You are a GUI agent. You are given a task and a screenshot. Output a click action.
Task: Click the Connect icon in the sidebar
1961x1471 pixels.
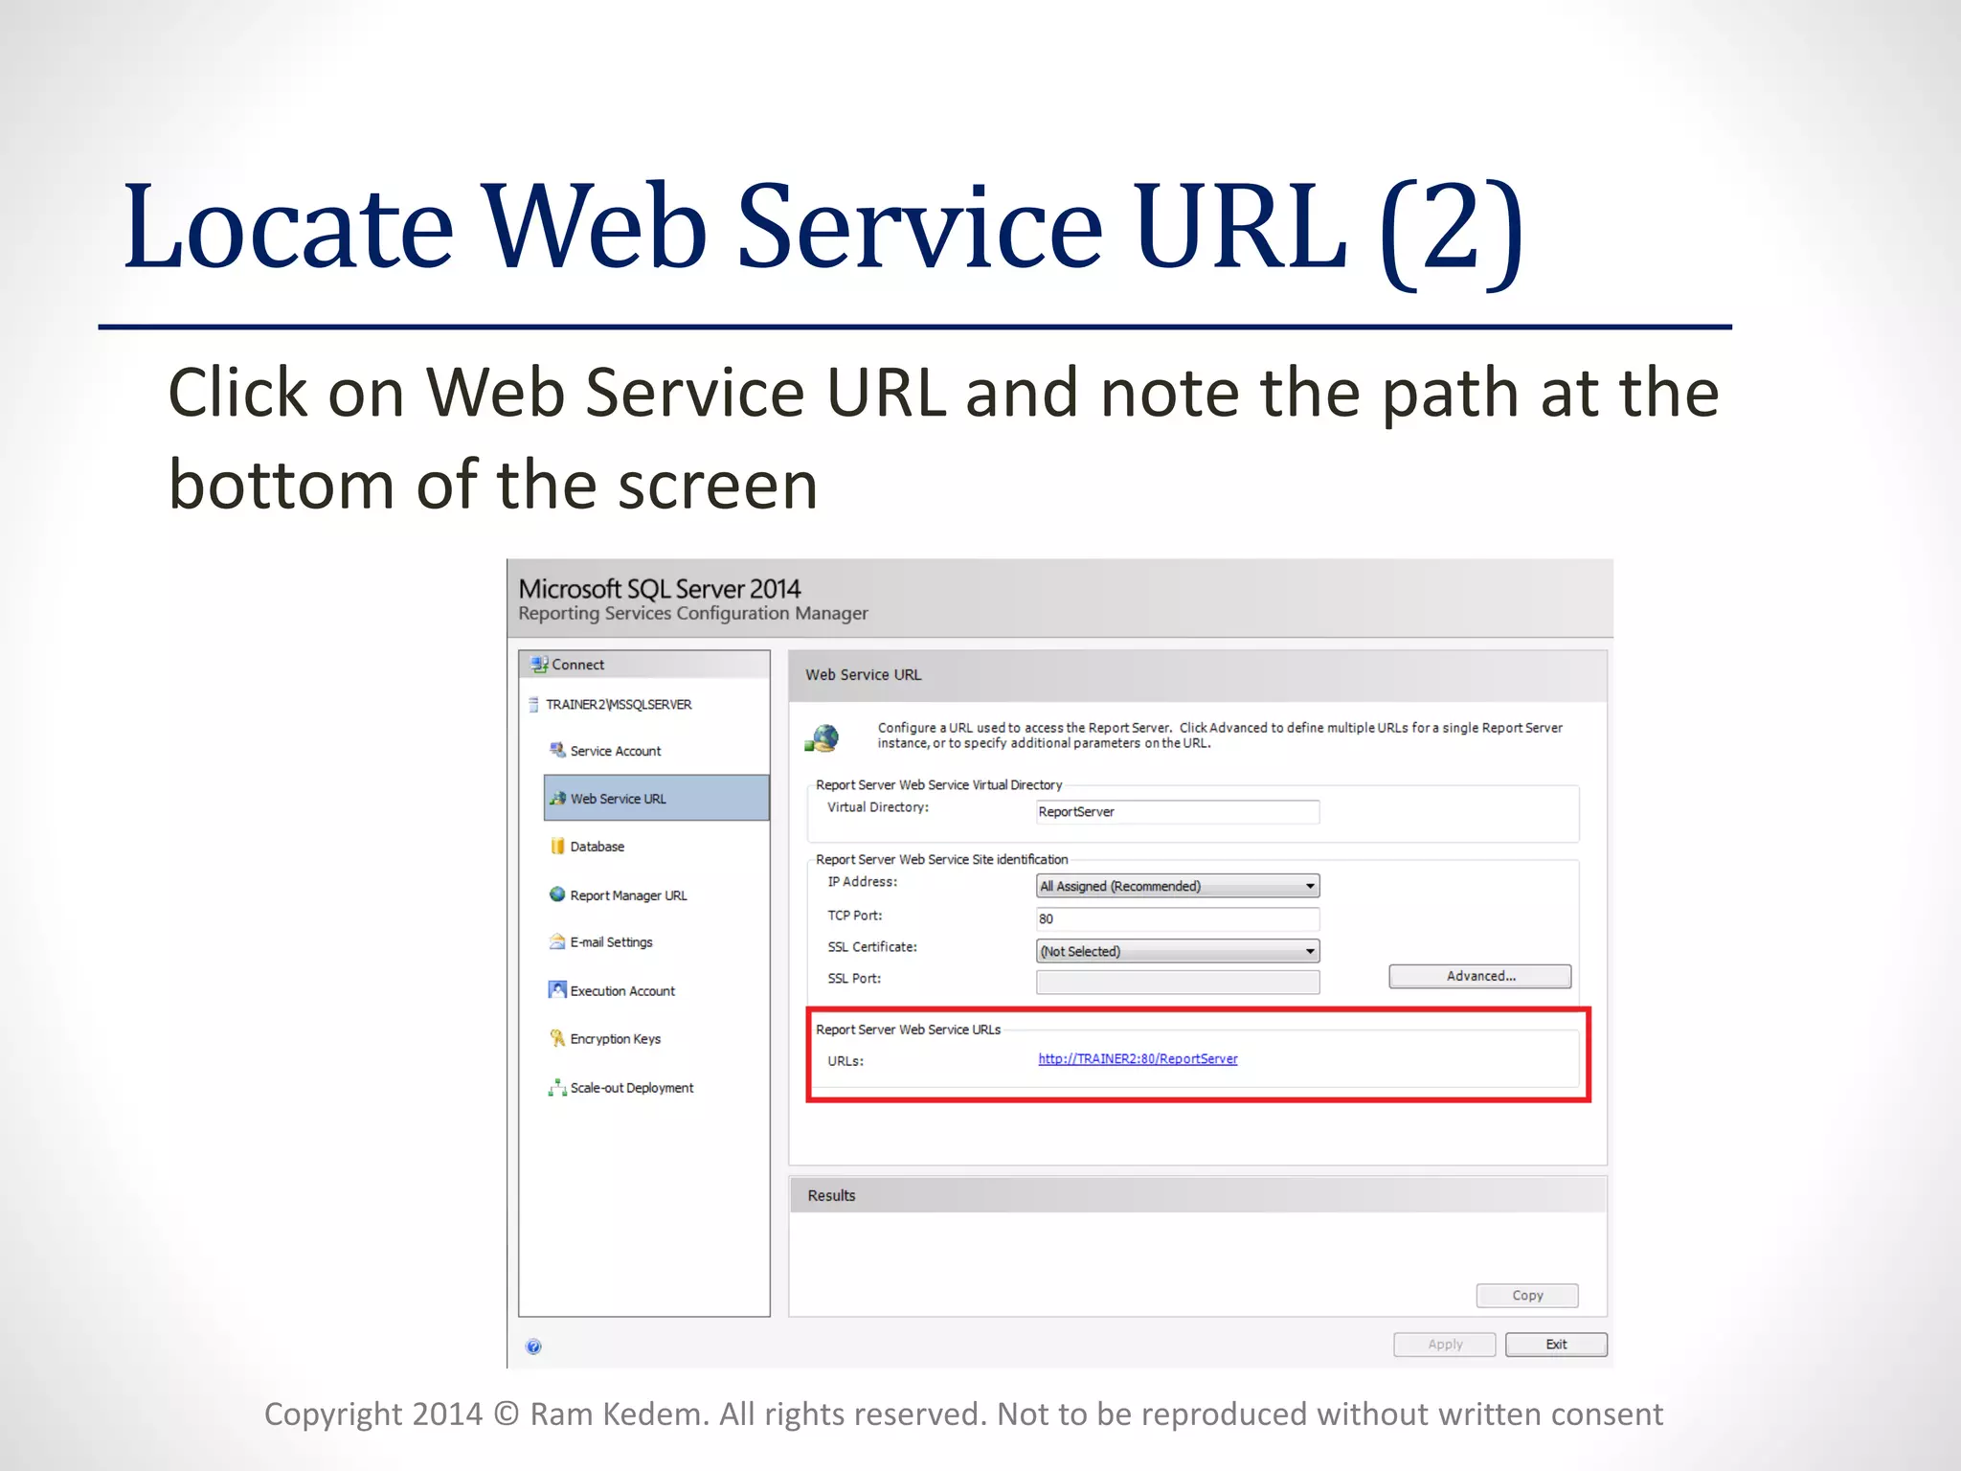[x=540, y=664]
